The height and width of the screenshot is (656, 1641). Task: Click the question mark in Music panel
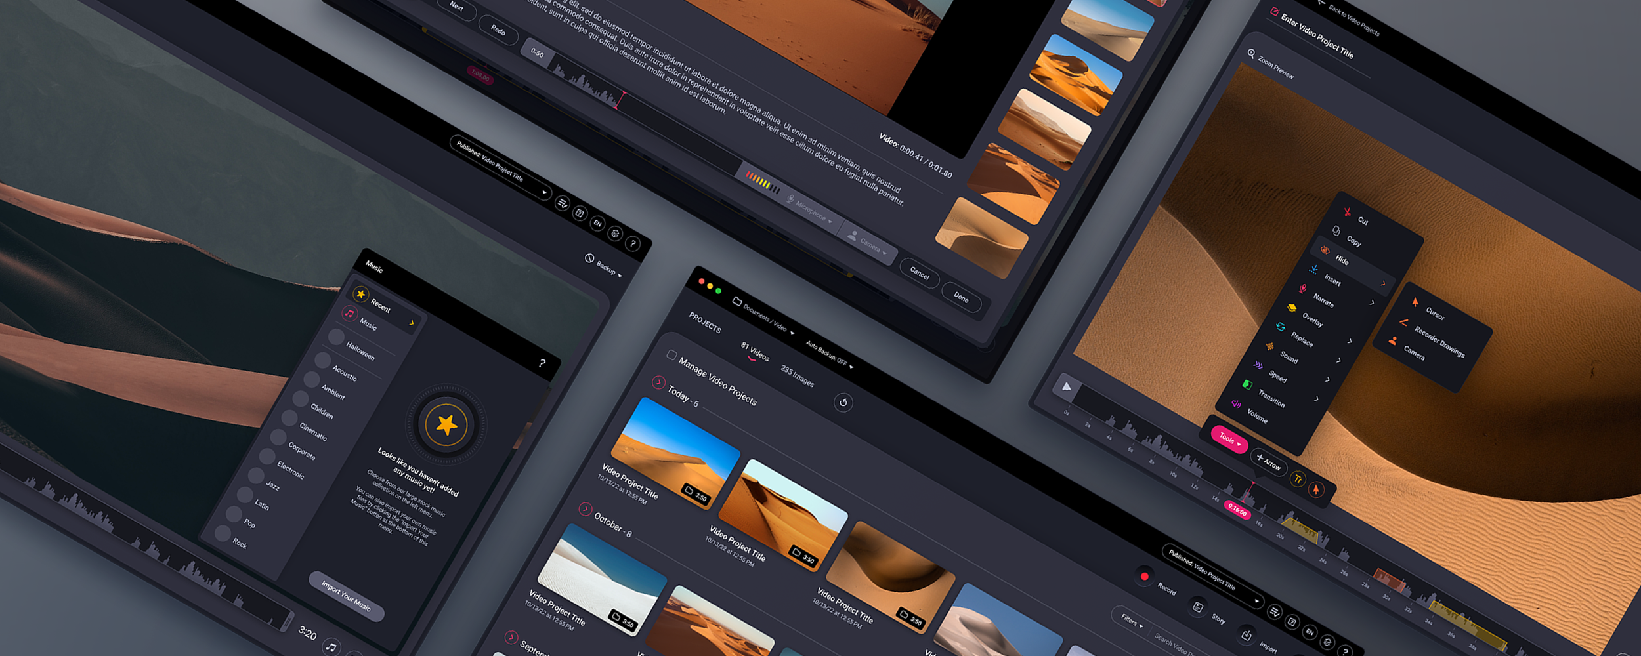[x=542, y=363]
